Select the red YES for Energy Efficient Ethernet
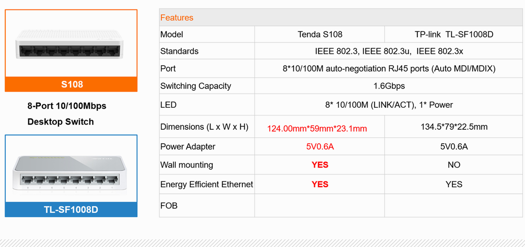525x247 pixels. click(319, 185)
